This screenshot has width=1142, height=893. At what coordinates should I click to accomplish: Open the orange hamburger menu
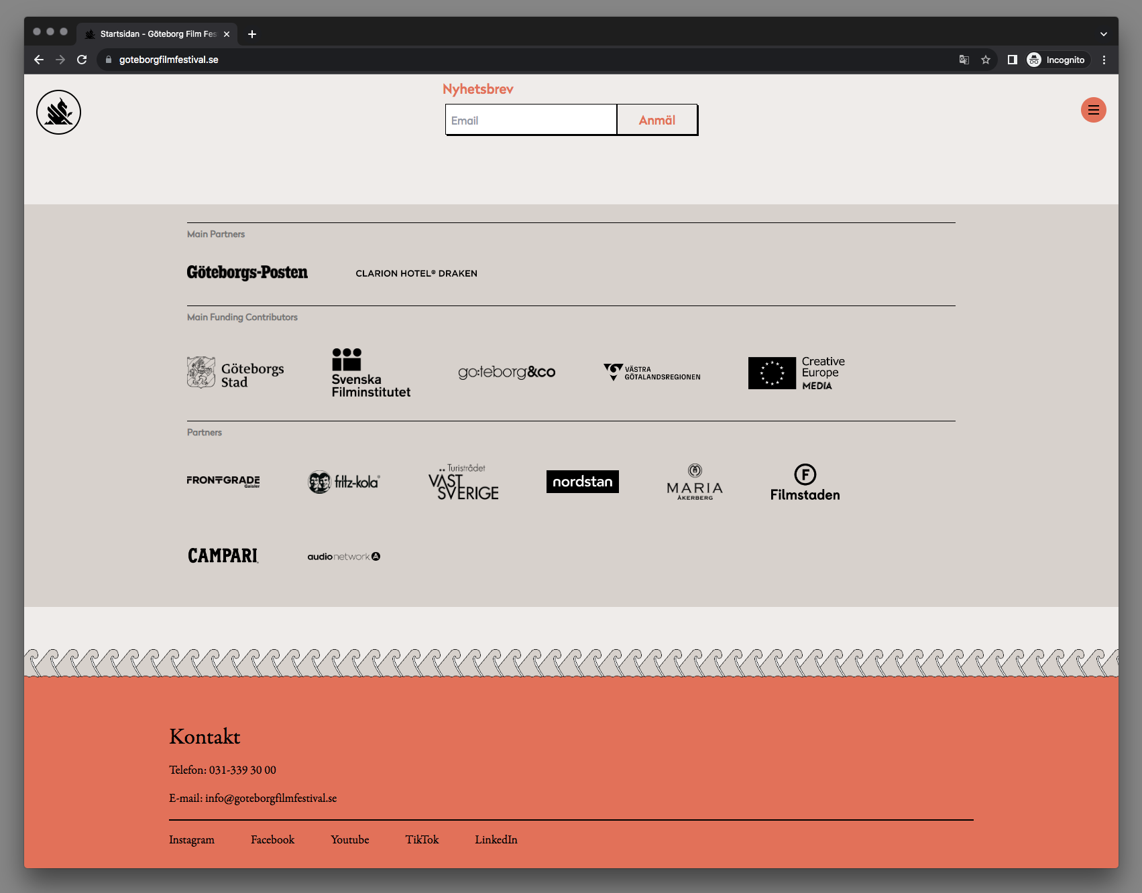(1093, 110)
